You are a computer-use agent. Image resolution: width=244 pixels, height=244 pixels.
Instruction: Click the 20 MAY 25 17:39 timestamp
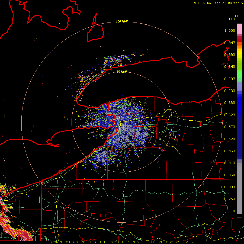pos(177,242)
